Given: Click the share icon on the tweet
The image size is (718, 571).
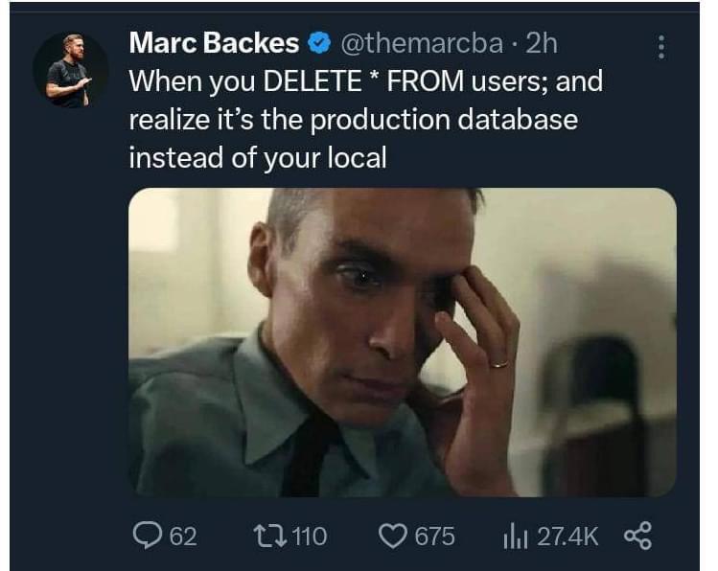Looking at the screenshot, I should coord(637,536).
